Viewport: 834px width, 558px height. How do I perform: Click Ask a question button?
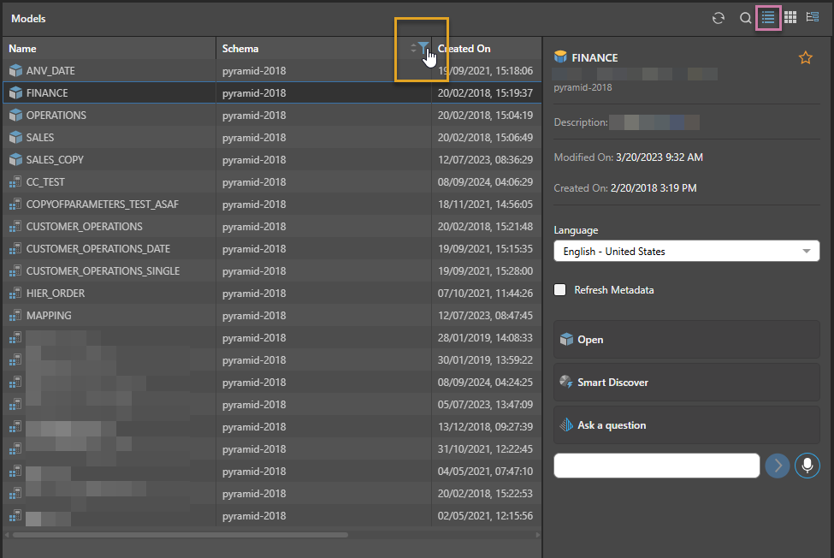pyautogui.click(x=687, y=425)
